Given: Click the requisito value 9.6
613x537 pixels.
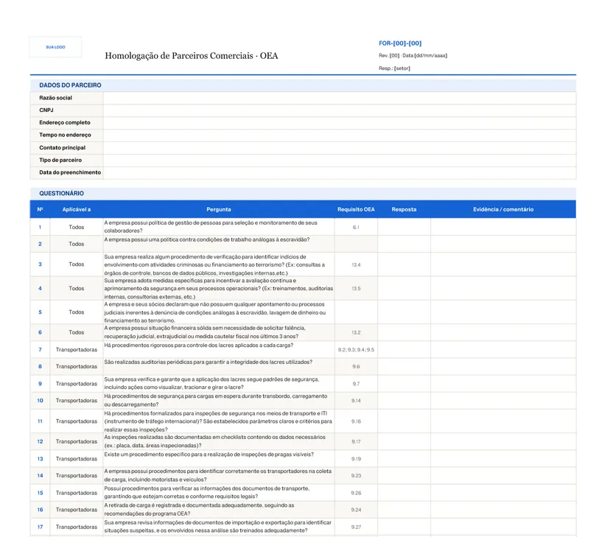Looking at the screenshot, I should (x=356, y=367).
